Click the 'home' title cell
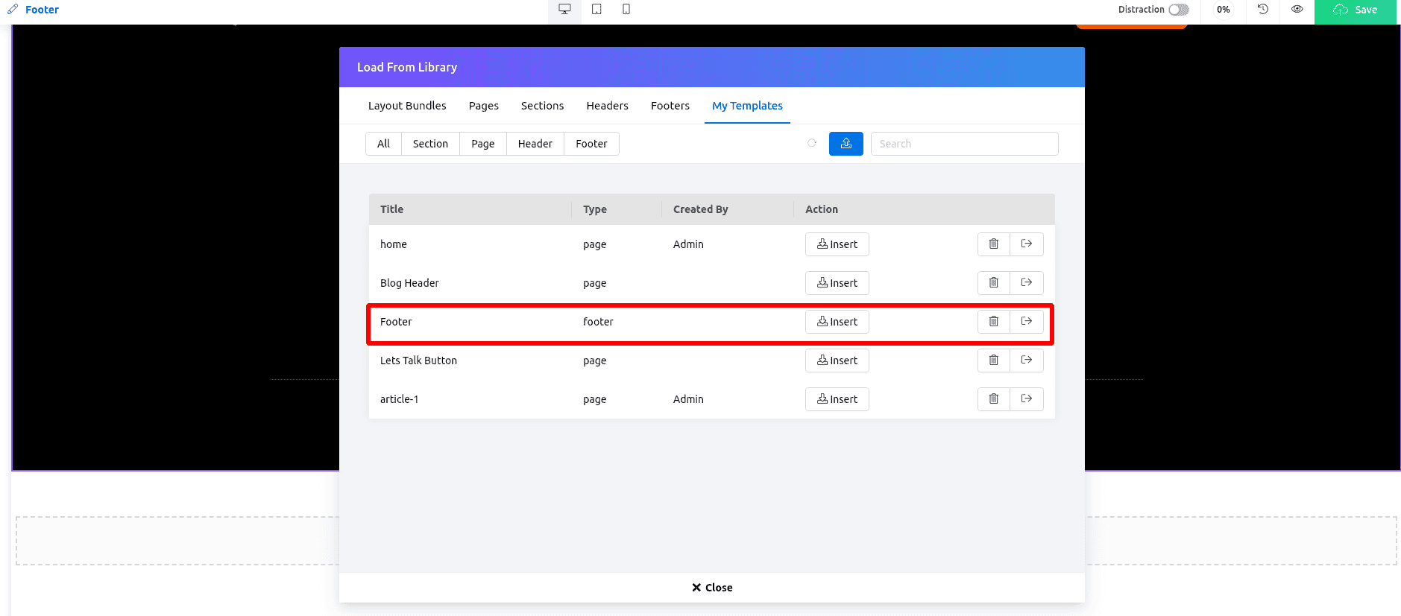The height and width of the screenshot is (616, 1401). pyautogui.click(x=394, y=244)
